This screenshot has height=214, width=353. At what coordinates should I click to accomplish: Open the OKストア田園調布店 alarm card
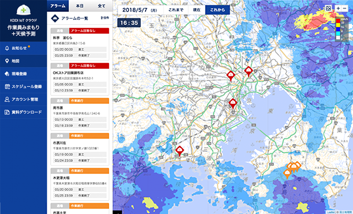tap(80, 79)
